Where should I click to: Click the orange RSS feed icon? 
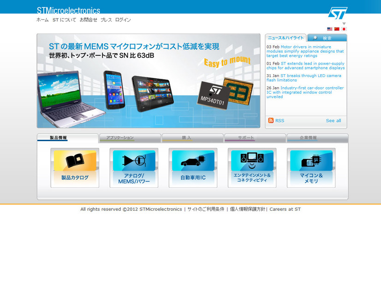point(271,120)
